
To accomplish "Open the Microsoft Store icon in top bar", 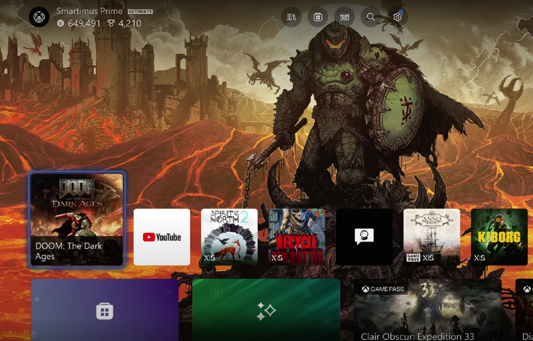I will tap(318, 17).
